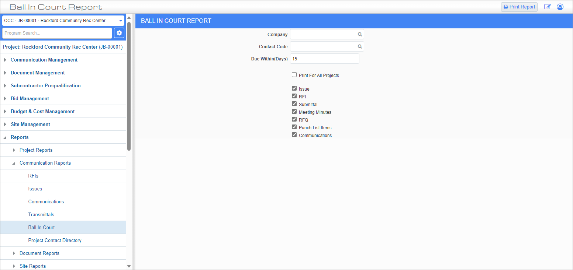Open the user profile icon
Screen dimensions: 573x270
[x=560, y=7]
